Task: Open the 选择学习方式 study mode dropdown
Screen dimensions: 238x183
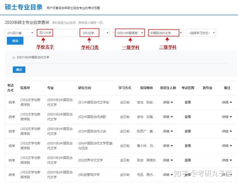Action: [201, 33]
